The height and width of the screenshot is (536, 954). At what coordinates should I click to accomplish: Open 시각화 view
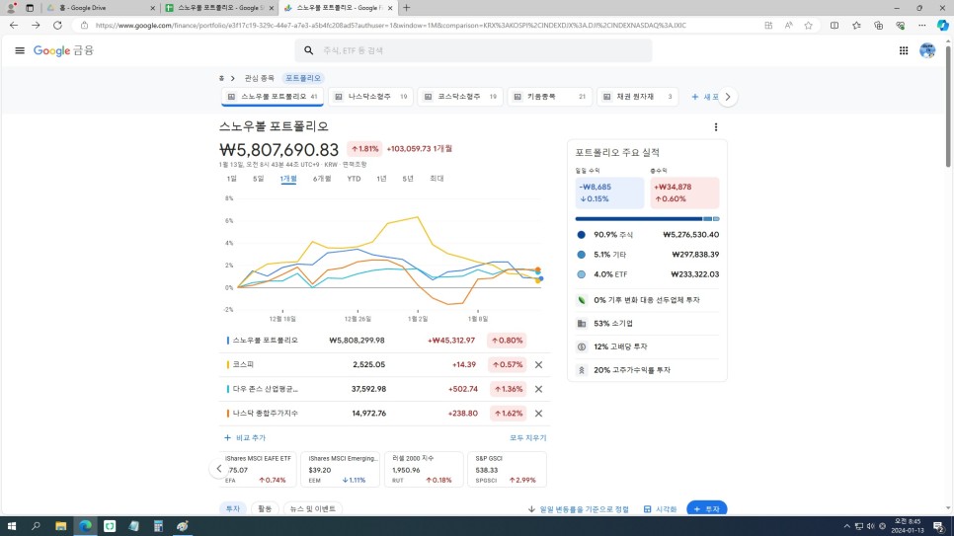pyautogui.click(x=660, y=509)
